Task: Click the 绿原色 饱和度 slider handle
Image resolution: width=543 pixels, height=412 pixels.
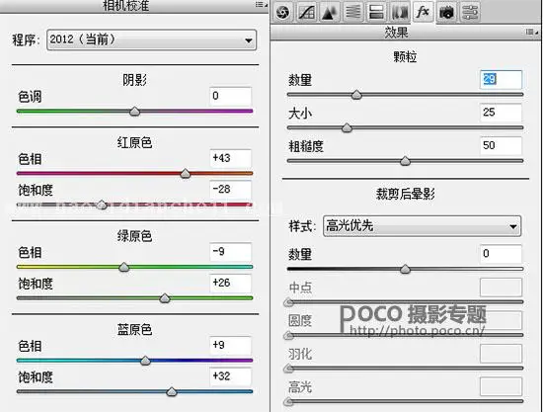Action: pyautogui.click(x=165, y=298)
